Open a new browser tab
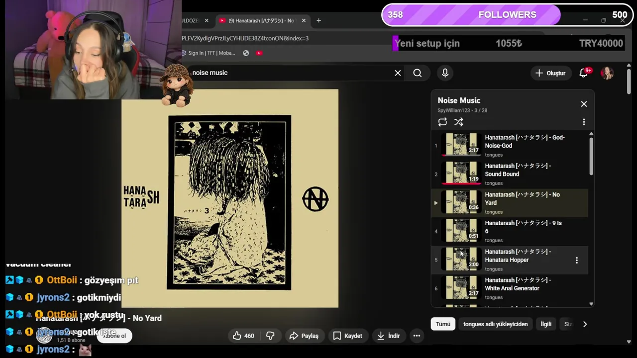The height and width of the screenshot is (358, 637). point(318,20)
